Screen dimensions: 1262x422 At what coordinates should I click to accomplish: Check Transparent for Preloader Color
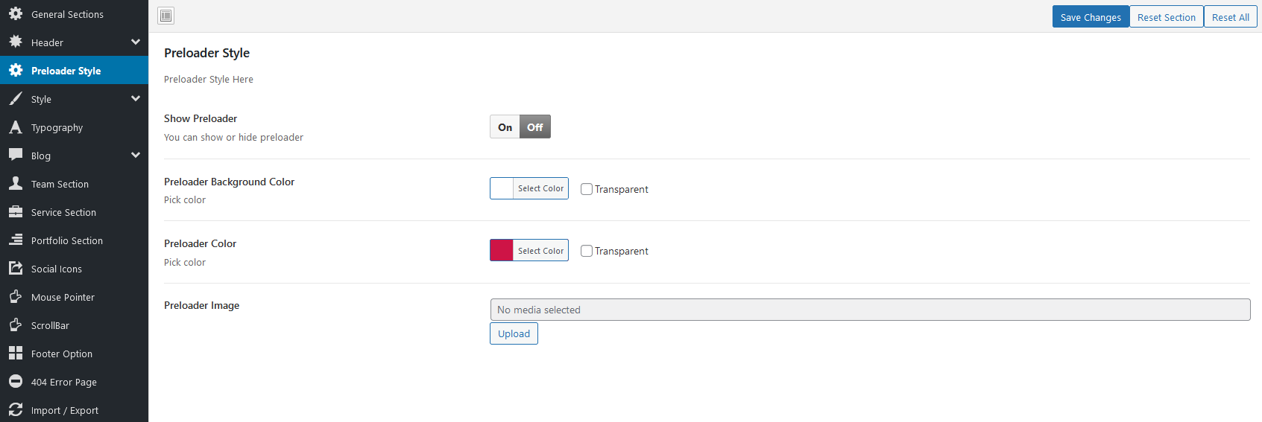[x=587, y=251]
